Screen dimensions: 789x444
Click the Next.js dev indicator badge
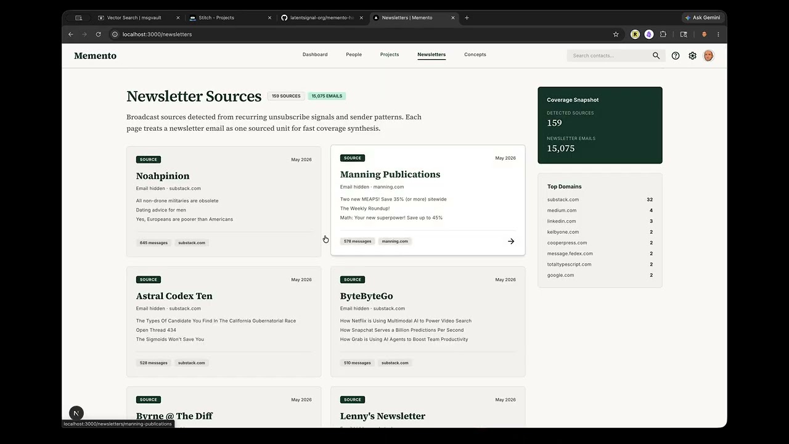76,413
